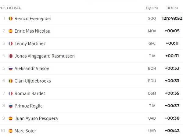Screen dimensions: 183x137
Task: Click Marc Soler's +00:42 time gap
Action: point(172,131)
